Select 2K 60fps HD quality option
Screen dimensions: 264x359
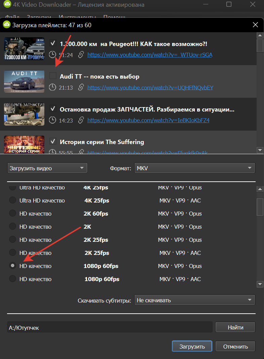coord(12,214)
